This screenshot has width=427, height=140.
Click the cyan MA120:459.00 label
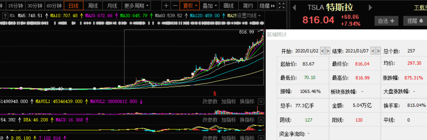[x=205, y=16]
